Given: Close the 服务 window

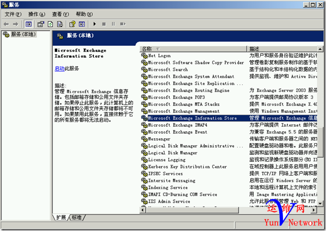Looking at the screenshot, I should coord(320,4).
